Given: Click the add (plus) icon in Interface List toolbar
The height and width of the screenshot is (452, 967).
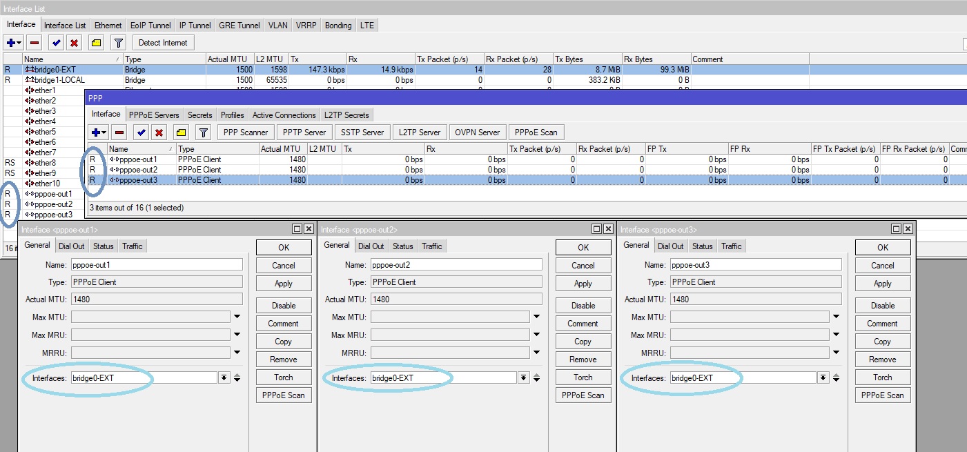Looking at the screenshot, I should (14, 43).
